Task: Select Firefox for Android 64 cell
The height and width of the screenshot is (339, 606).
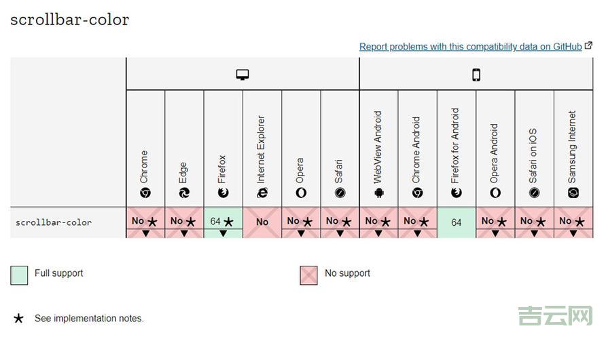Action: 457,222
